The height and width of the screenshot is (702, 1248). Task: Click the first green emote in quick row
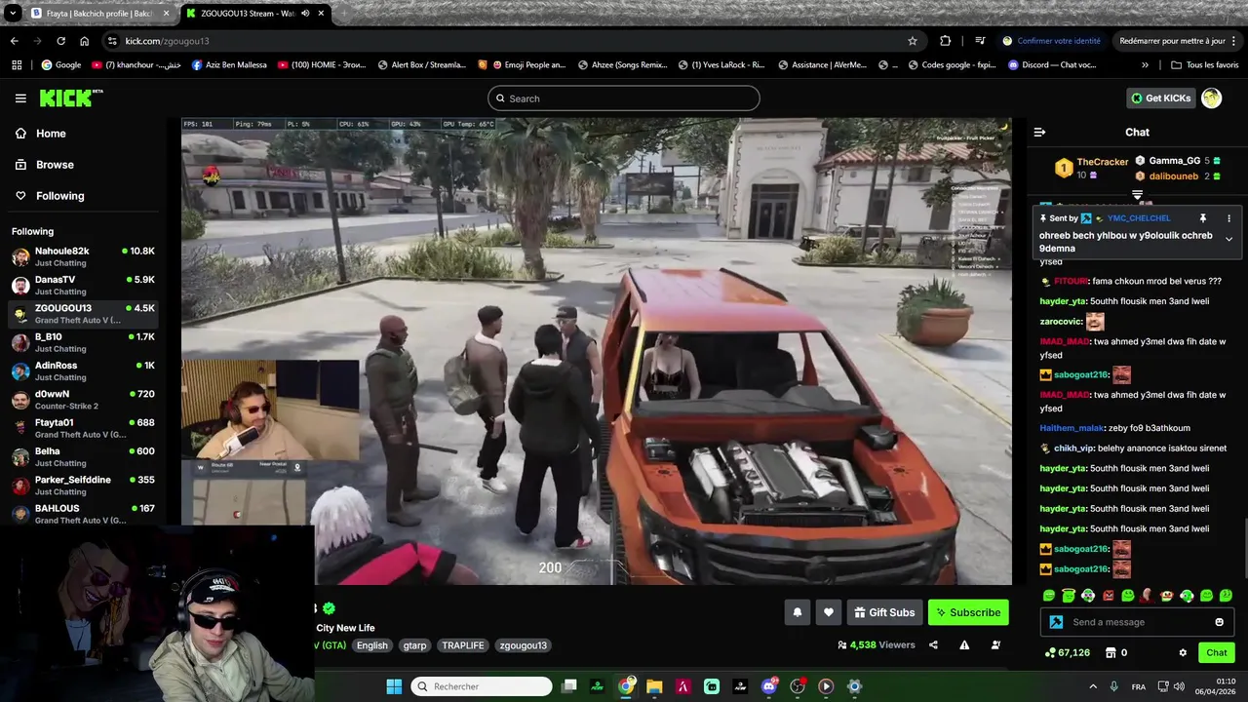[1049, 596]
